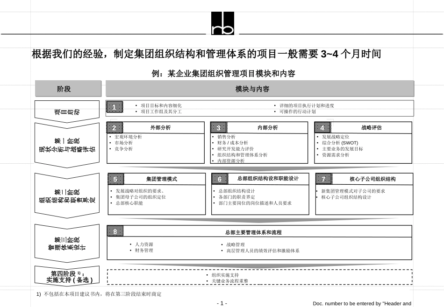Click the 外部分析 box title
Image resolution: width=444 pixels, height=307 pixels.
click(161, 128)
